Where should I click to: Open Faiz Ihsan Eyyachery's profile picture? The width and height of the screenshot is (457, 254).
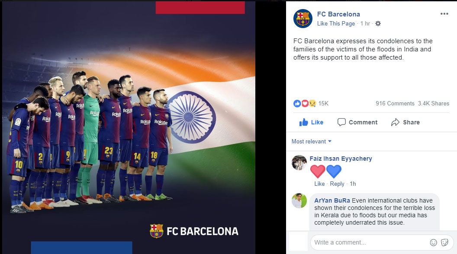pyautogui.click(x=299, y=162)
